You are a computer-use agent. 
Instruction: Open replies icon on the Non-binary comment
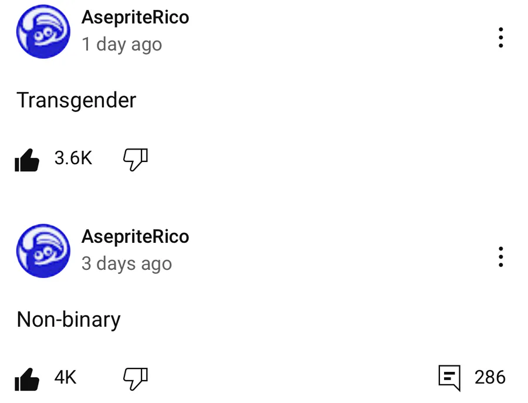[x=450, y=378]
